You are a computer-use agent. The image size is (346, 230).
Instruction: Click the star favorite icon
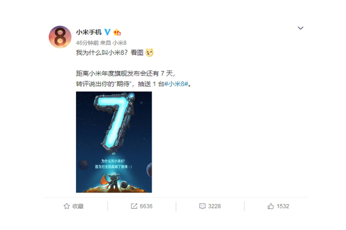tap(67, 206)
